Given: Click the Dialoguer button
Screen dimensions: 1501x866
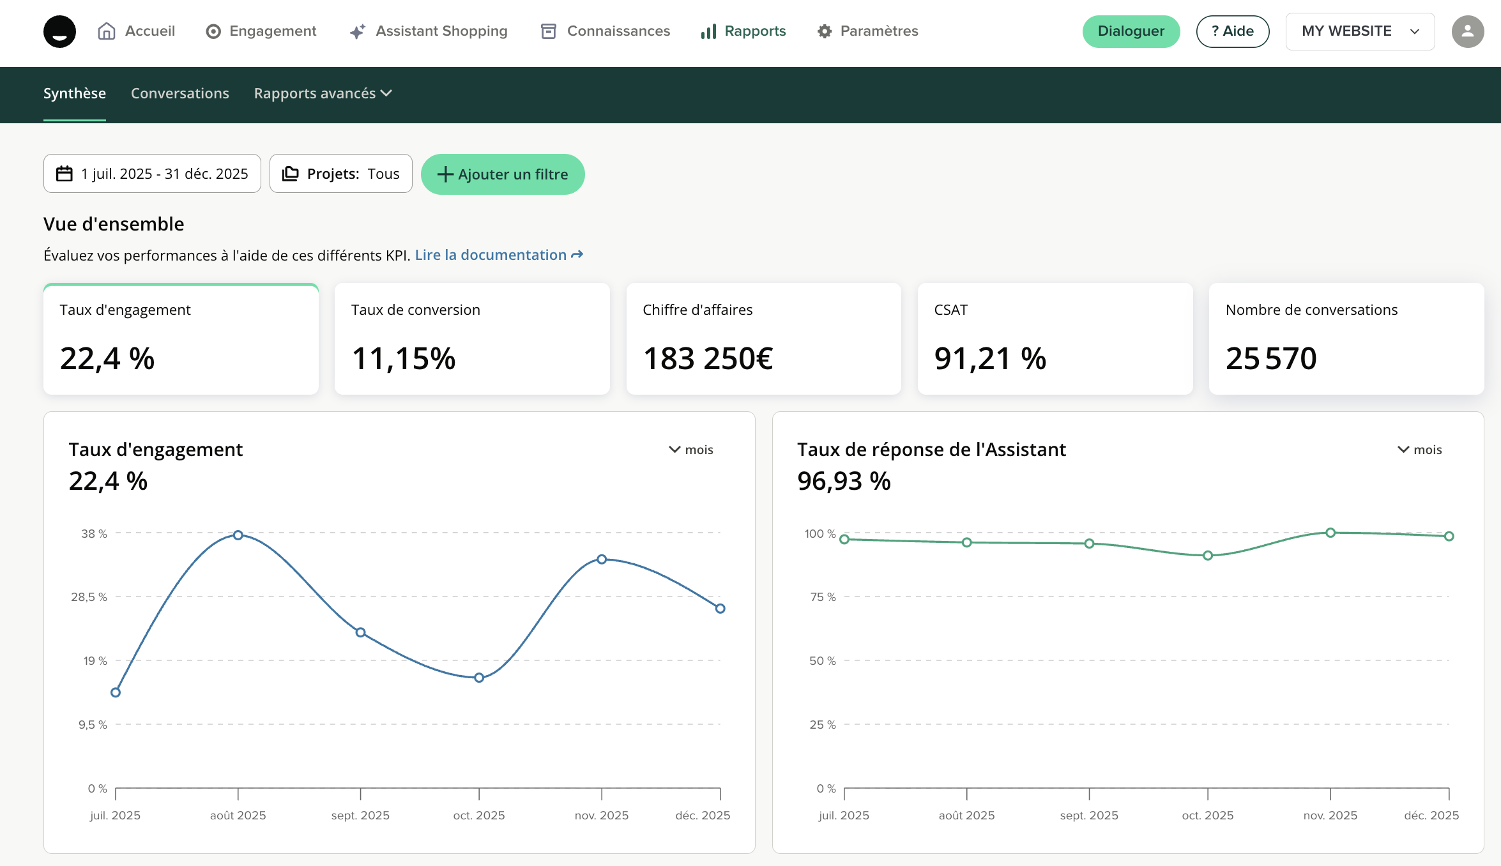Looking at the screenshot, I should [1131, 31].
